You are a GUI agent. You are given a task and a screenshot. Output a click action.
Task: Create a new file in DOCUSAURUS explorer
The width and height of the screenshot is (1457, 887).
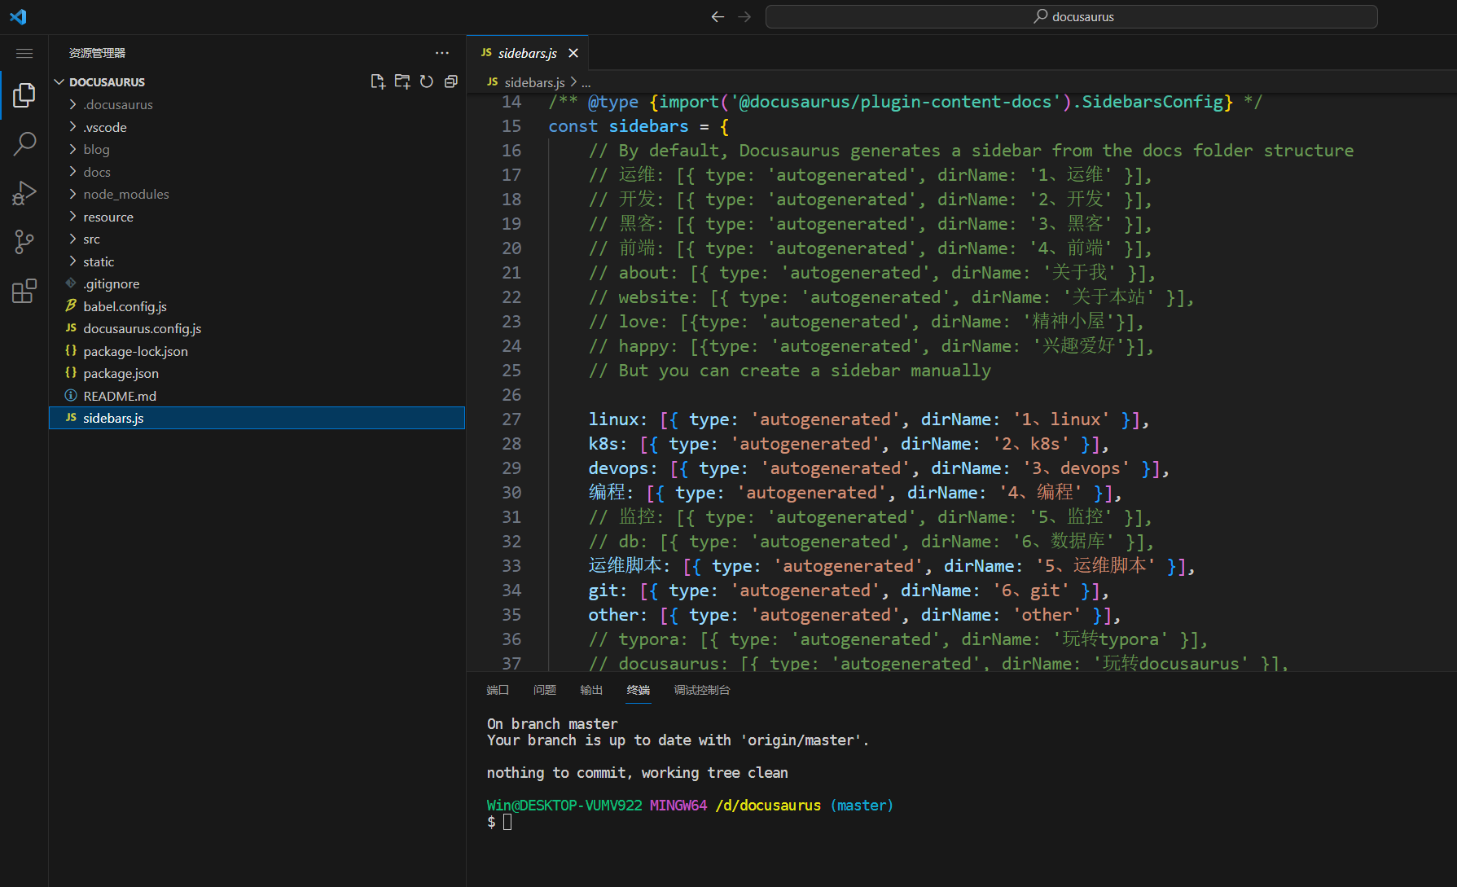(x=378, y=81)
